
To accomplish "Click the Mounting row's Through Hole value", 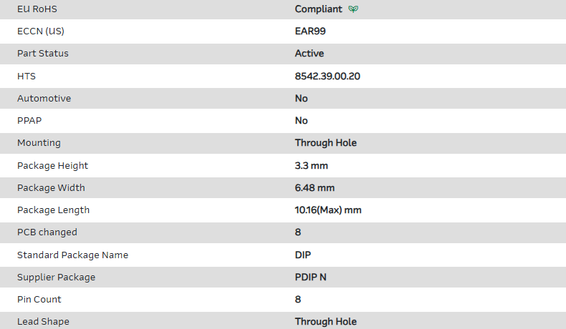I will (x=325, y=143).
